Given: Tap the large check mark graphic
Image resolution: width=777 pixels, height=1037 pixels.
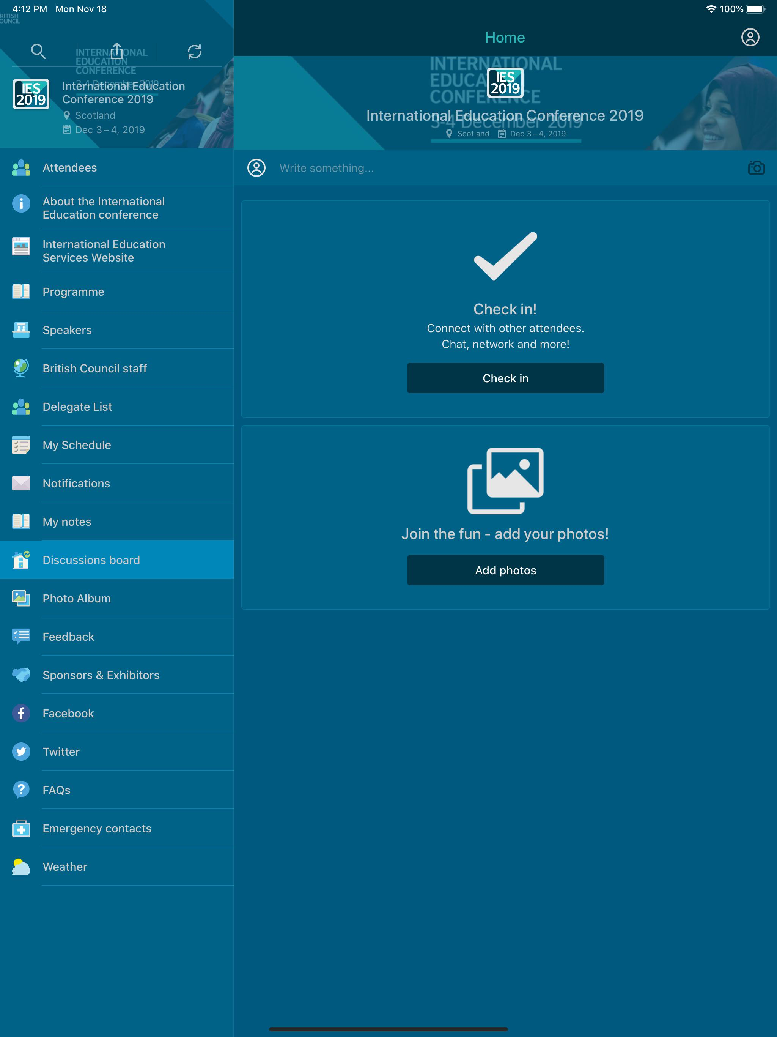Looking at the screenshot, I should (x=505, y=255).
